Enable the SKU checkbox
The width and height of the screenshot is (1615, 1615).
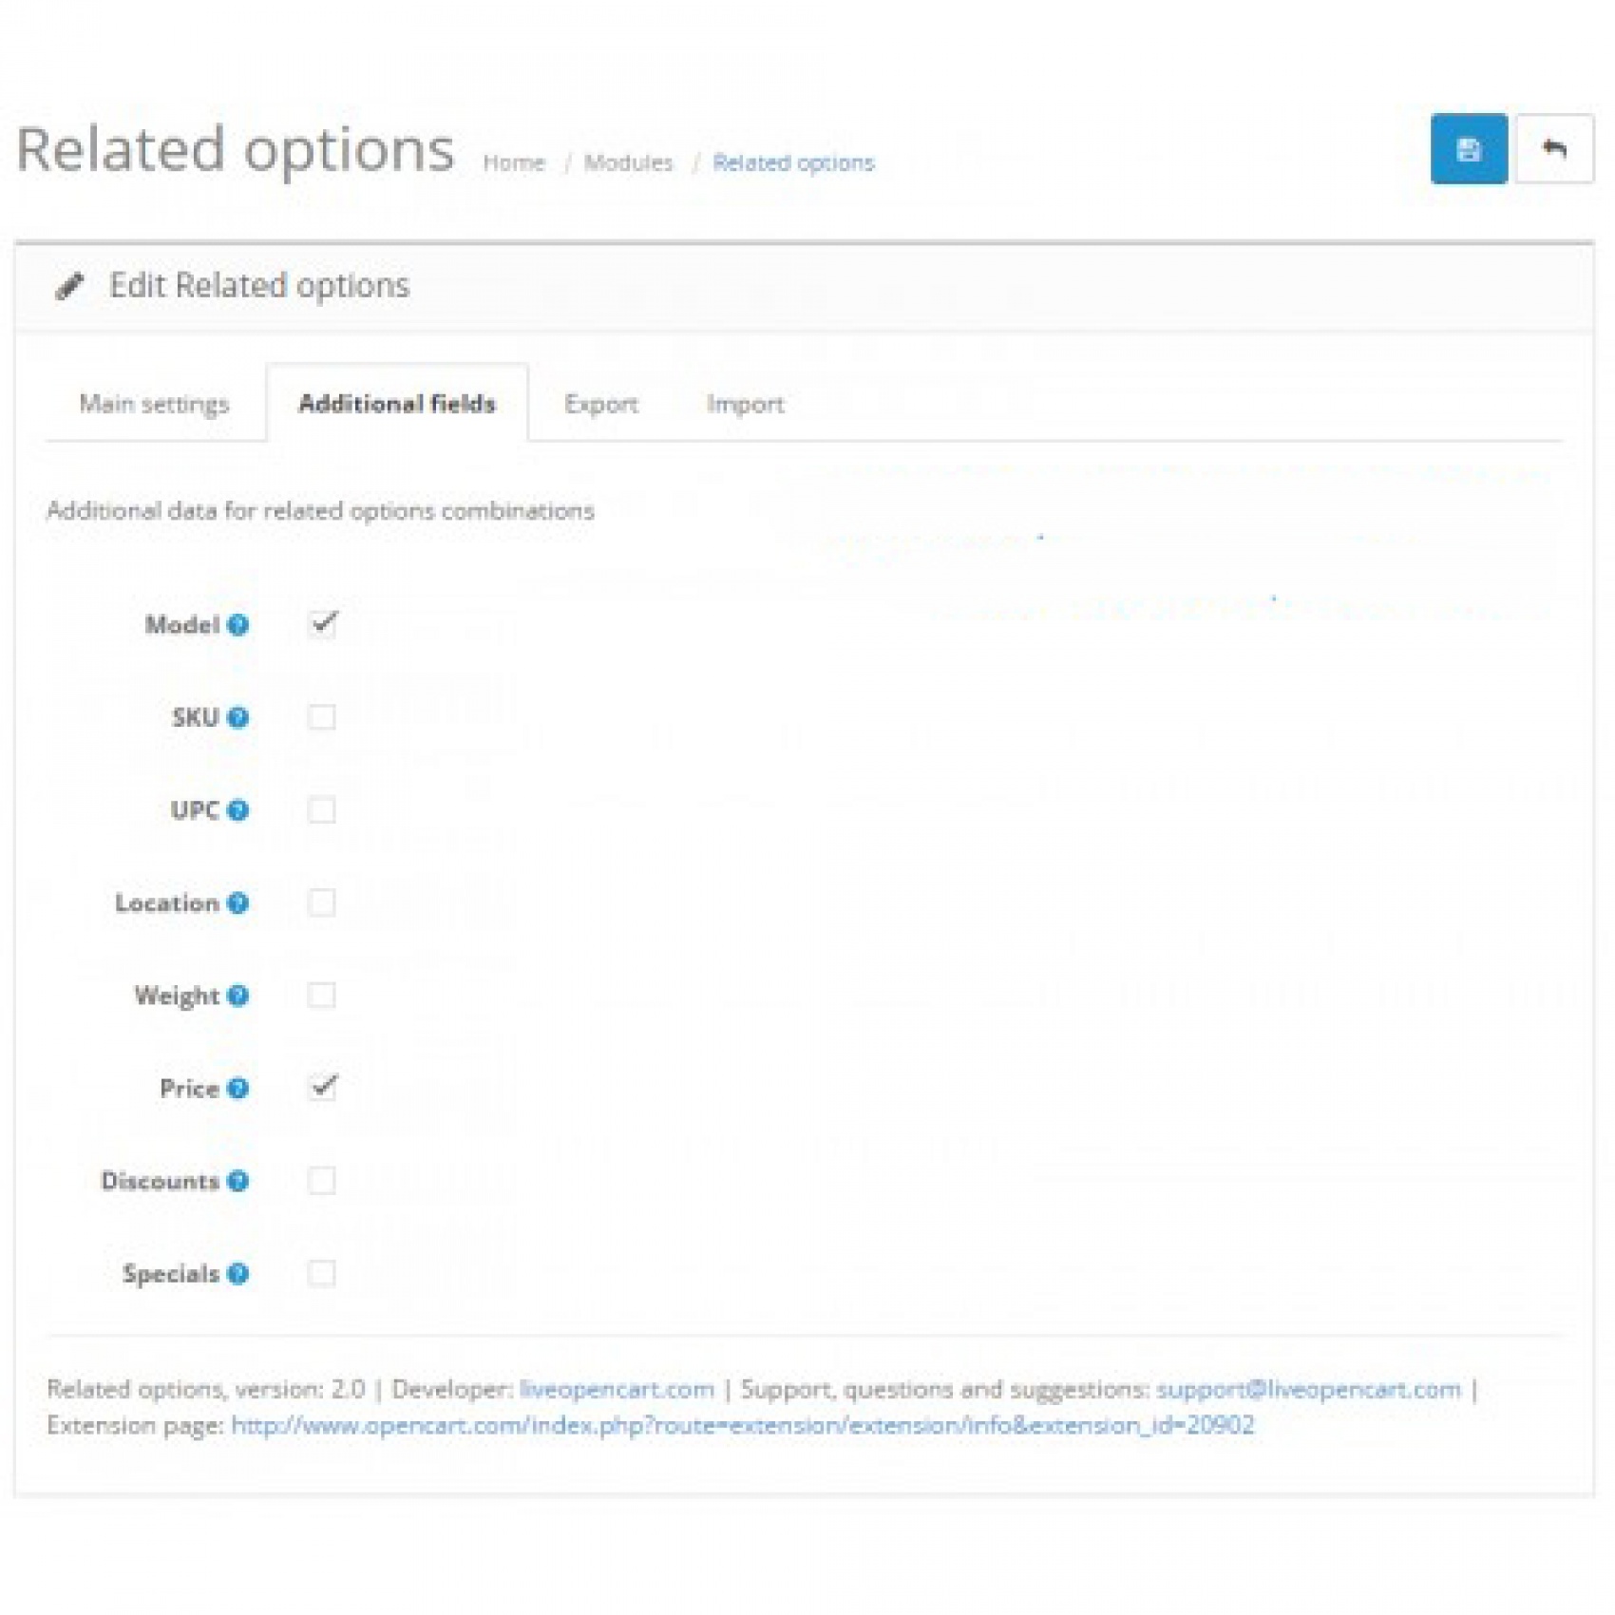click(322, 717)
